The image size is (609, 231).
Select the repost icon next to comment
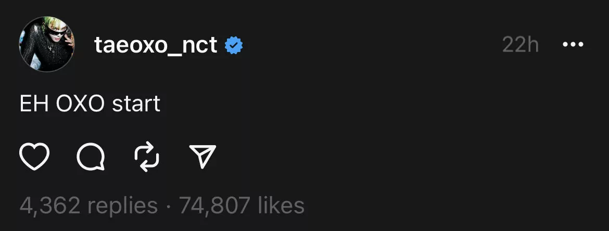point(146,156)
